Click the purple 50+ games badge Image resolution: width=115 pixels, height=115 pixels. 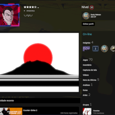click(x=86, y=49)
